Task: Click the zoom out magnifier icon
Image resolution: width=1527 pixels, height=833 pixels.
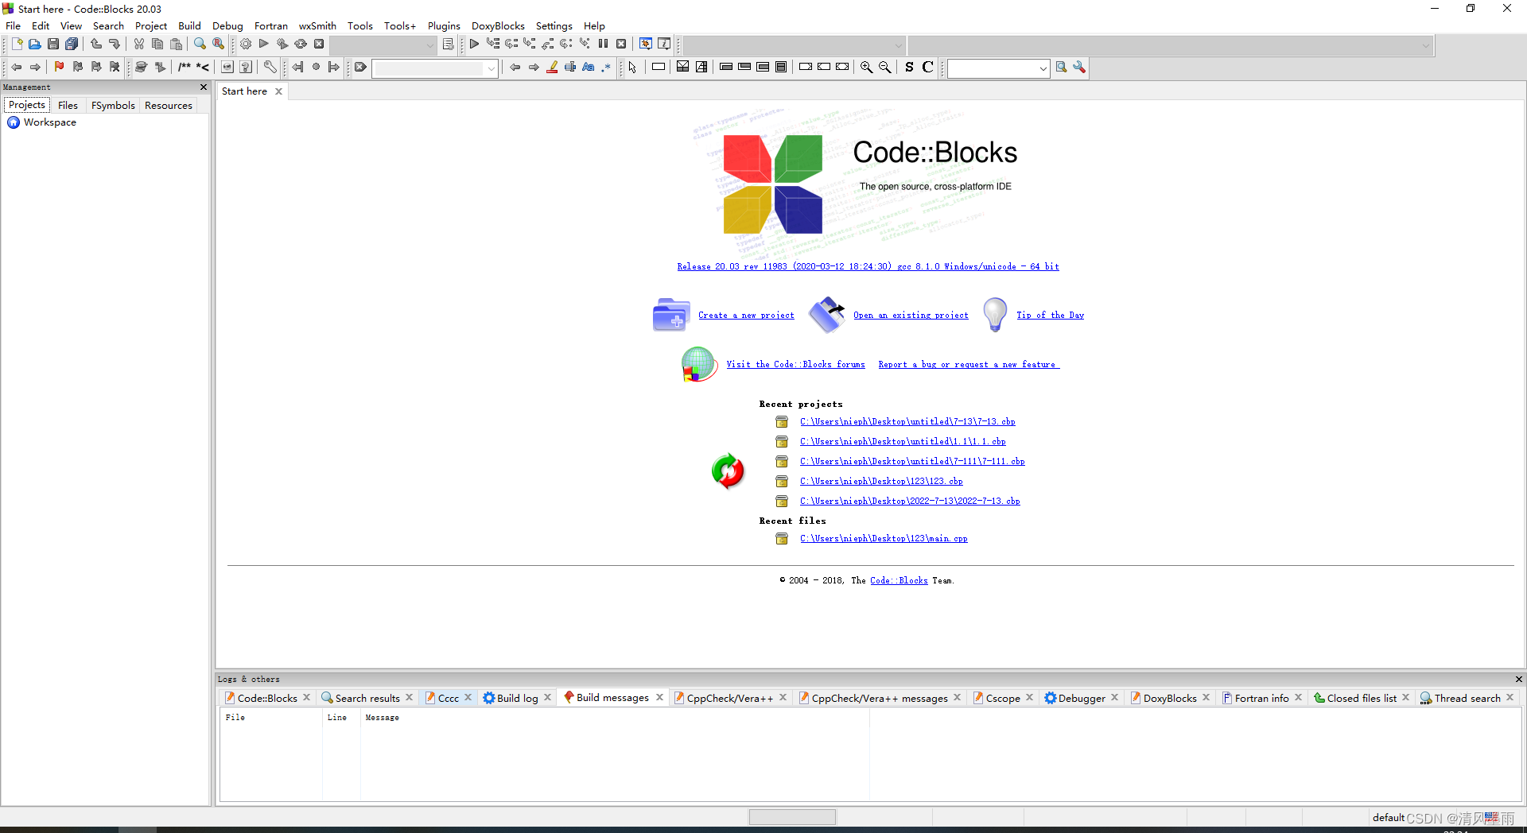Action: pos(885,68)
